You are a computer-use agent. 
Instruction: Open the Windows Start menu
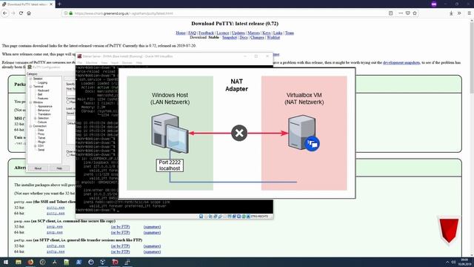pyautogui.click(x=6, y=262)
